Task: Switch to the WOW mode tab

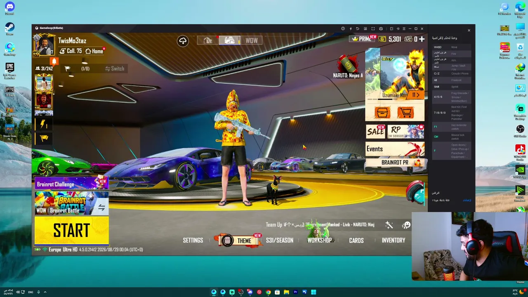Action: pyautogui.click(x=251, y=40)
